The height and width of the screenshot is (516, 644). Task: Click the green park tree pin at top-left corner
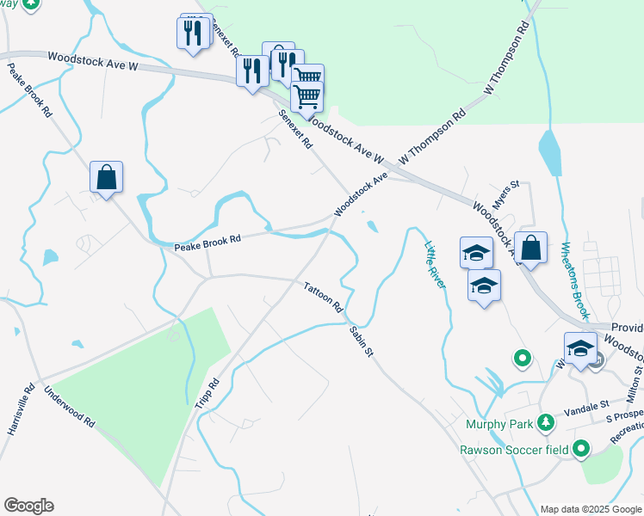[31, 4]
